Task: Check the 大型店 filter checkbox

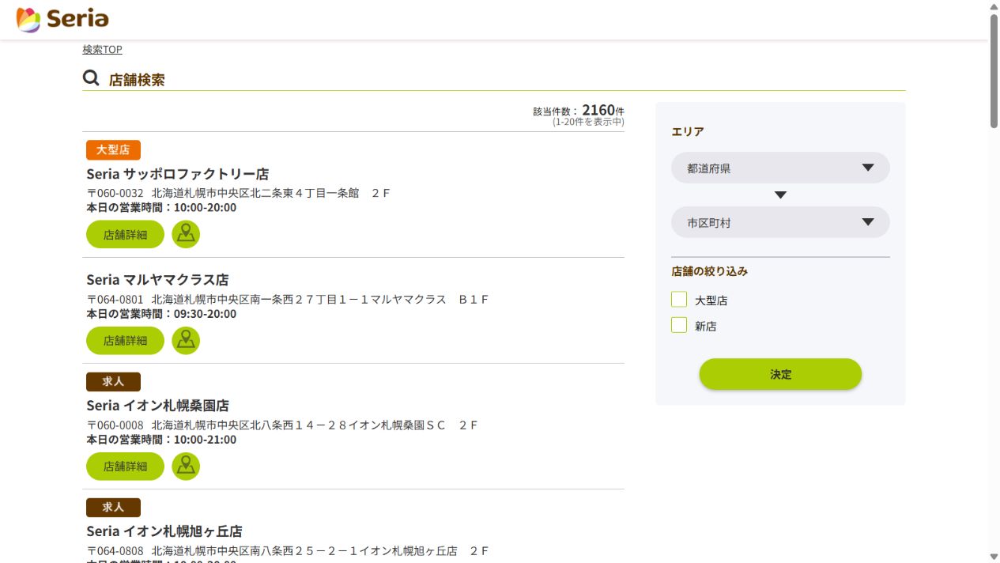Action: [679, 300]
